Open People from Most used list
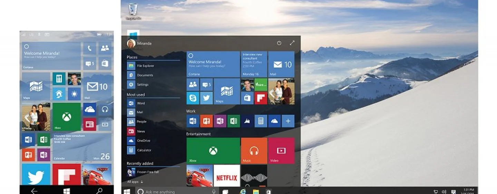 point(137,121)
